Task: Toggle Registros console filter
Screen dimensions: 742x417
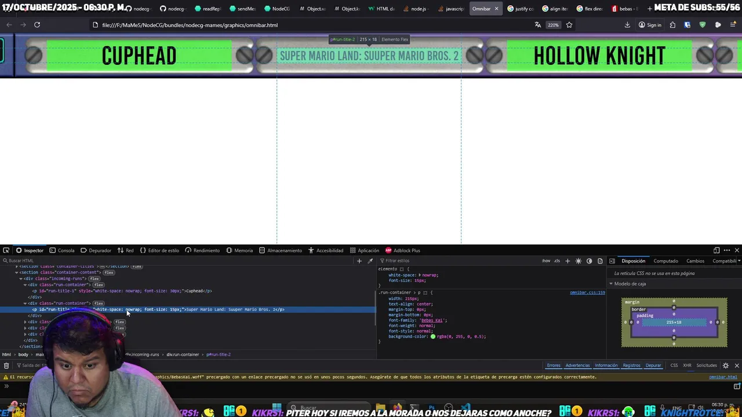Action: point(631,365)
